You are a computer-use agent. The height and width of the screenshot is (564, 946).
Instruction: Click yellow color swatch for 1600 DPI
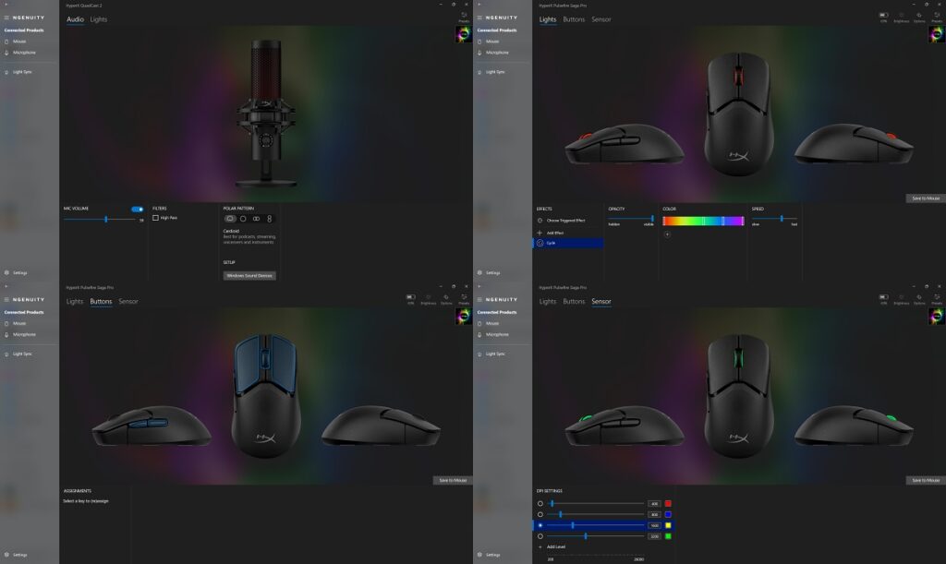coord(668,525)
